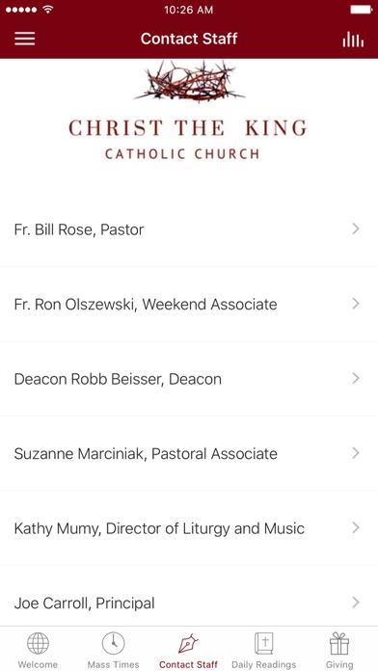Tap the Giving gift box icon

coord(339,644)
